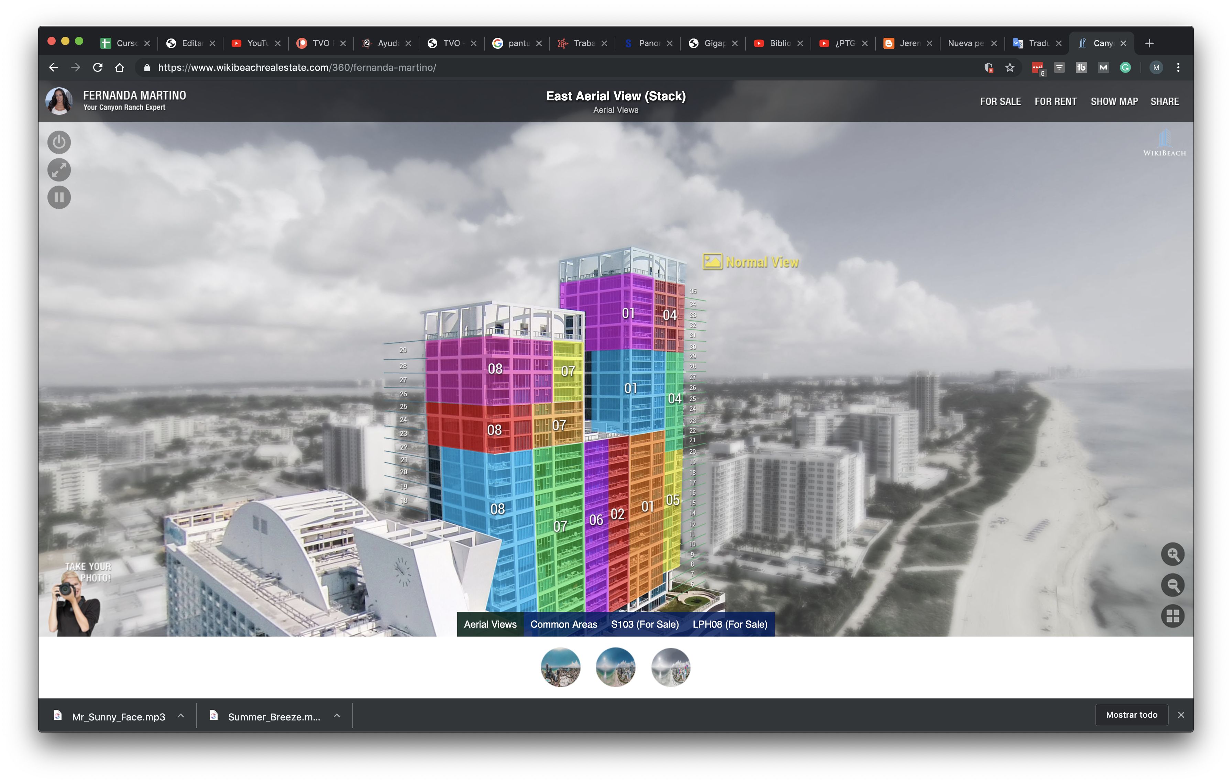Open the first aerial panorama thumbnail

click(560, 667)
